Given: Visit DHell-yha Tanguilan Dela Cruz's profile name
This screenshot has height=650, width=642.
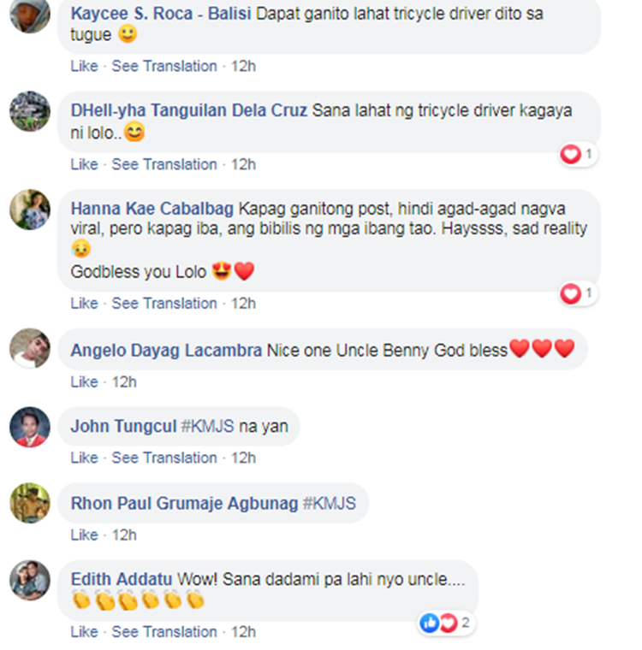Looking at the screenshot, I should (x=189, y=110).
